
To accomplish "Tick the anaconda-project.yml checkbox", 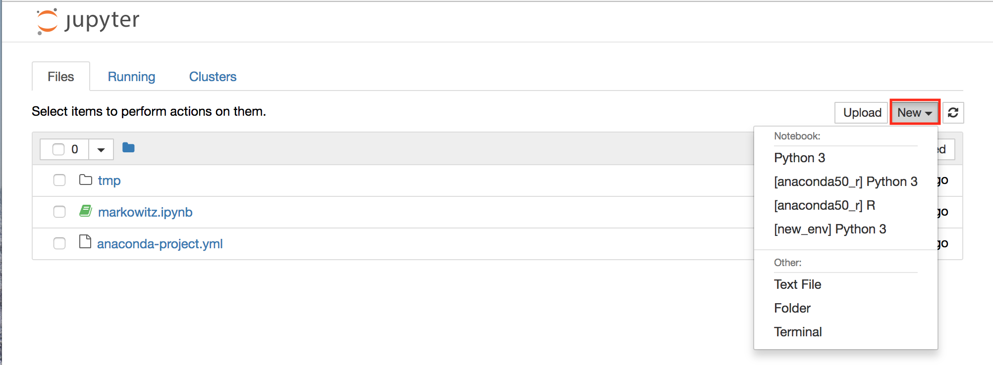I will click(59, 243).
